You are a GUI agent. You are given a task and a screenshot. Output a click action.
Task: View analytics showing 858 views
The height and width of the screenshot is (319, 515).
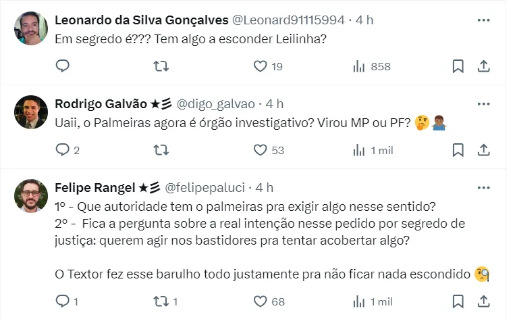[x=359, y=66]
